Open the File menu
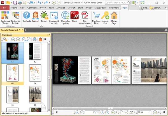Image resolution: width=168 pixels, height=116 pixels. pyautogui.click(x=5, y=8)
